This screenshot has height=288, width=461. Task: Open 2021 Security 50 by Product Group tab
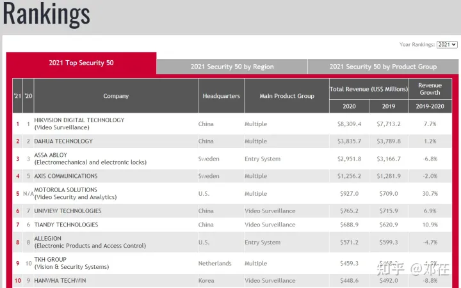point(383,67)
